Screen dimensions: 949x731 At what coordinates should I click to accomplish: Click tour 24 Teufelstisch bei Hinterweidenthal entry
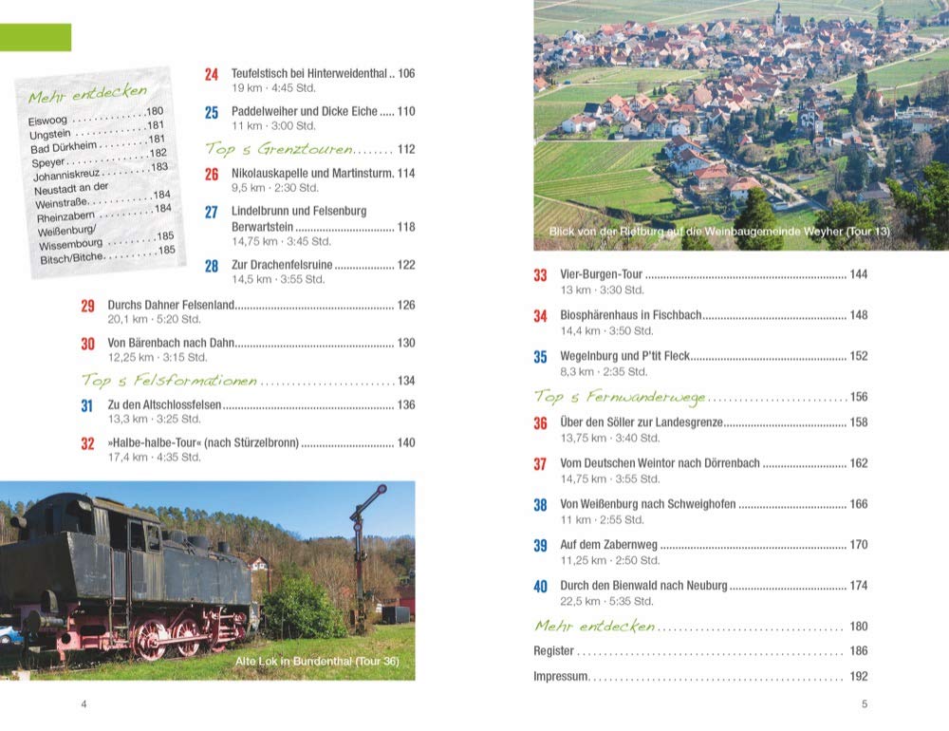(313, 73)
